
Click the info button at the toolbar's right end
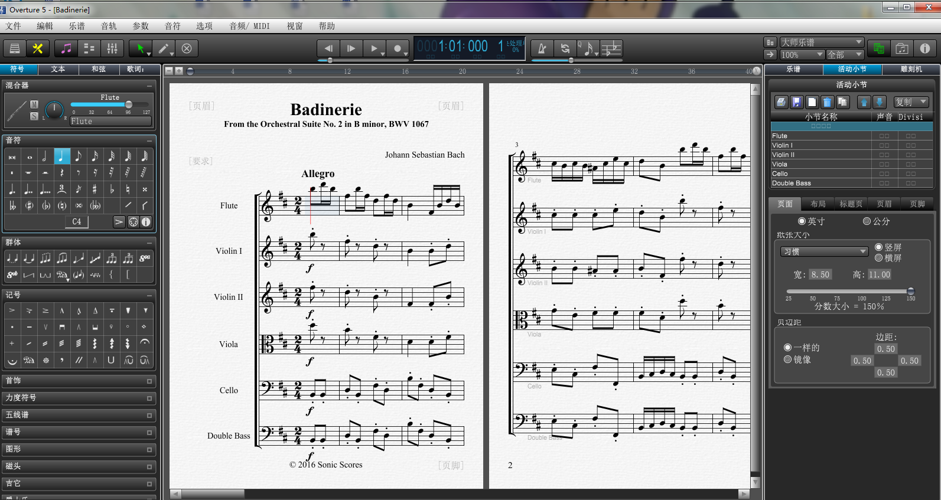pyautogui.click(x=925, y=48)
